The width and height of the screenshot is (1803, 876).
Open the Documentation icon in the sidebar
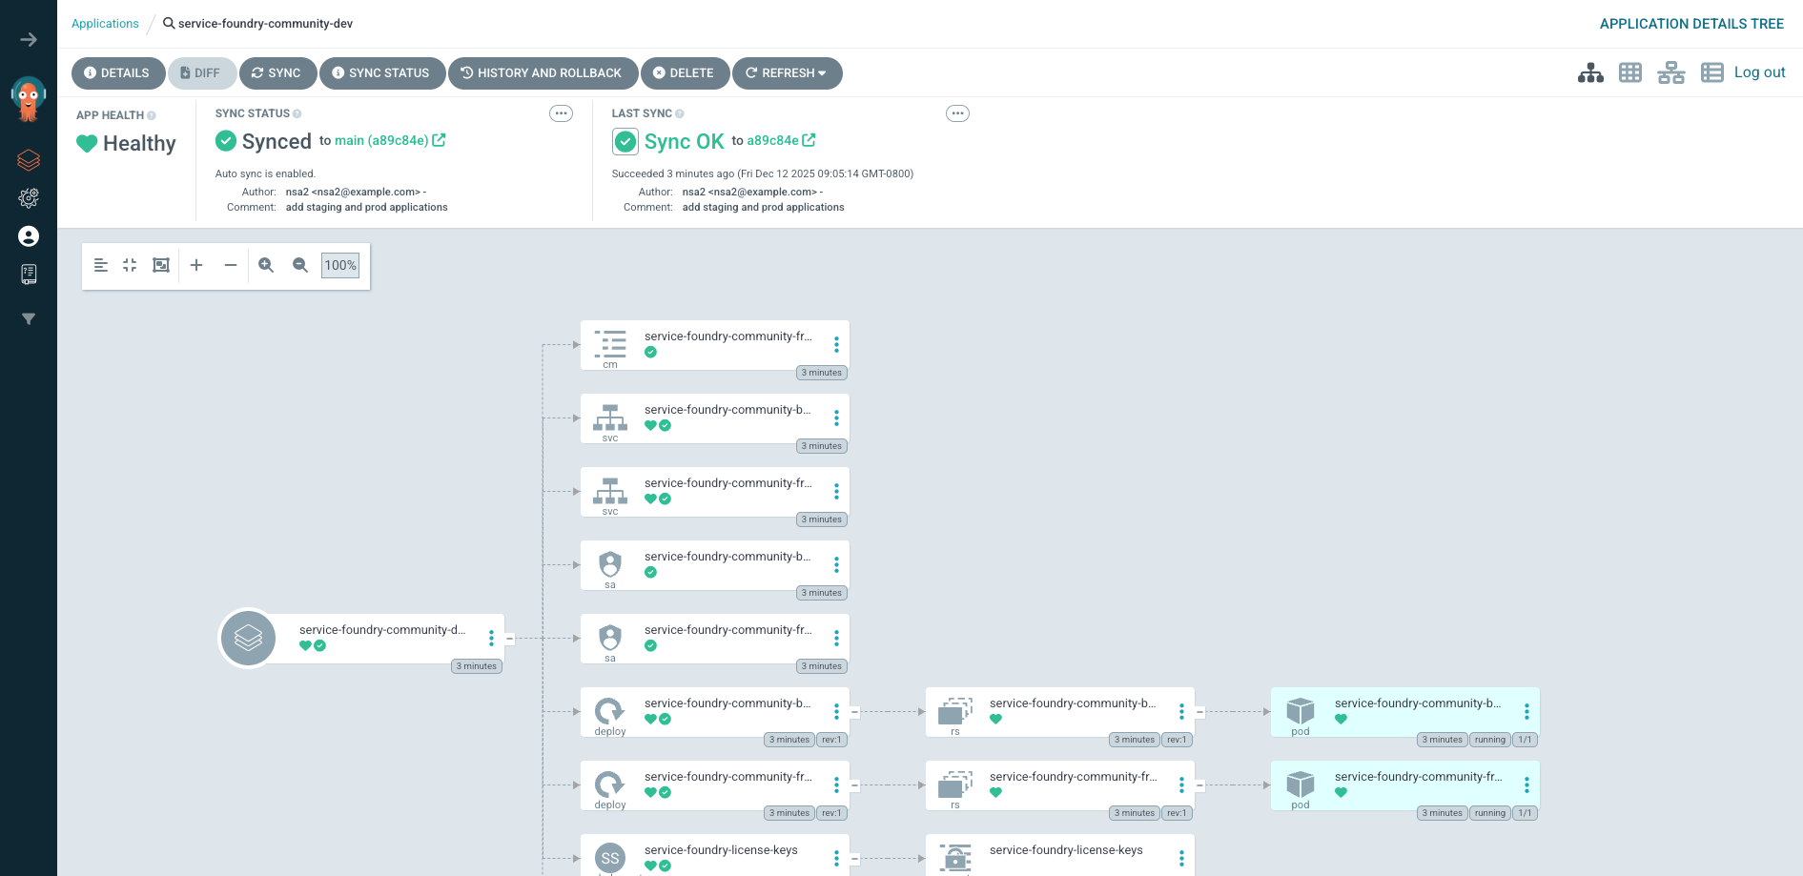[29, 275]
